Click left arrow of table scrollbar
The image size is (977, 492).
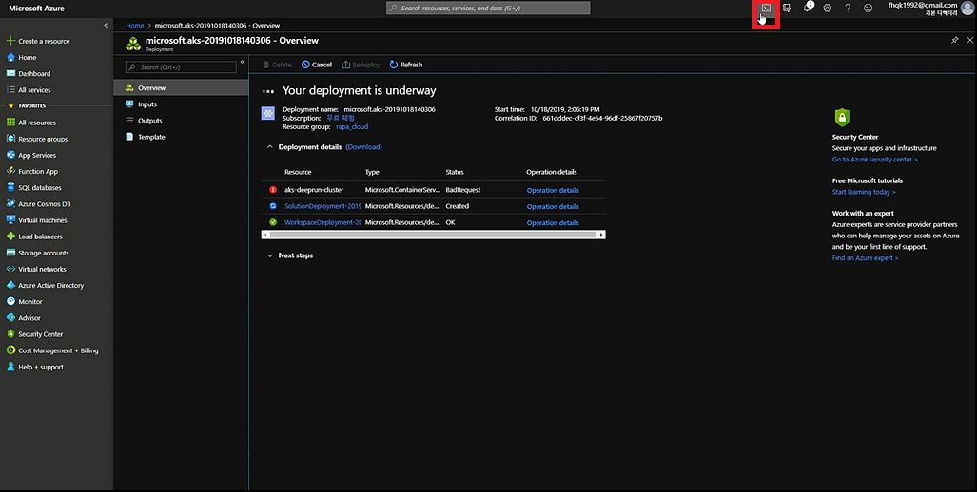(x=265, y=235)
